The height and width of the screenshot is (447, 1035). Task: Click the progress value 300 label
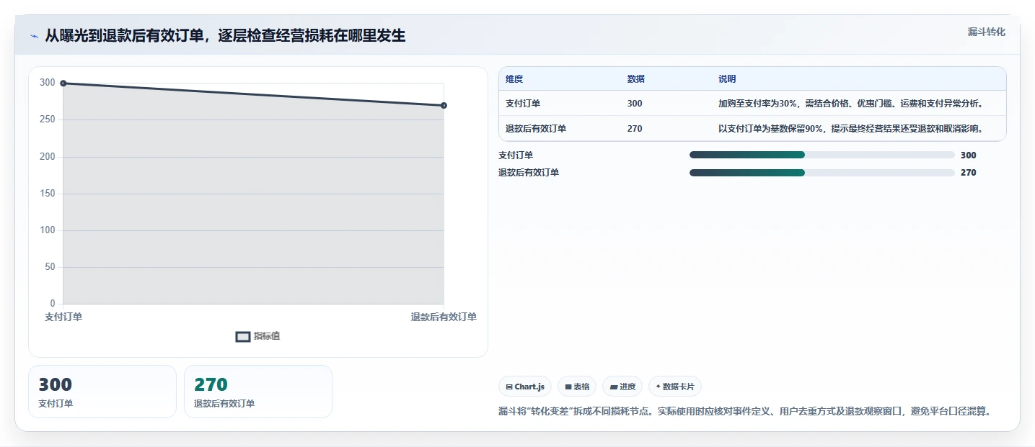click(968, 155)
